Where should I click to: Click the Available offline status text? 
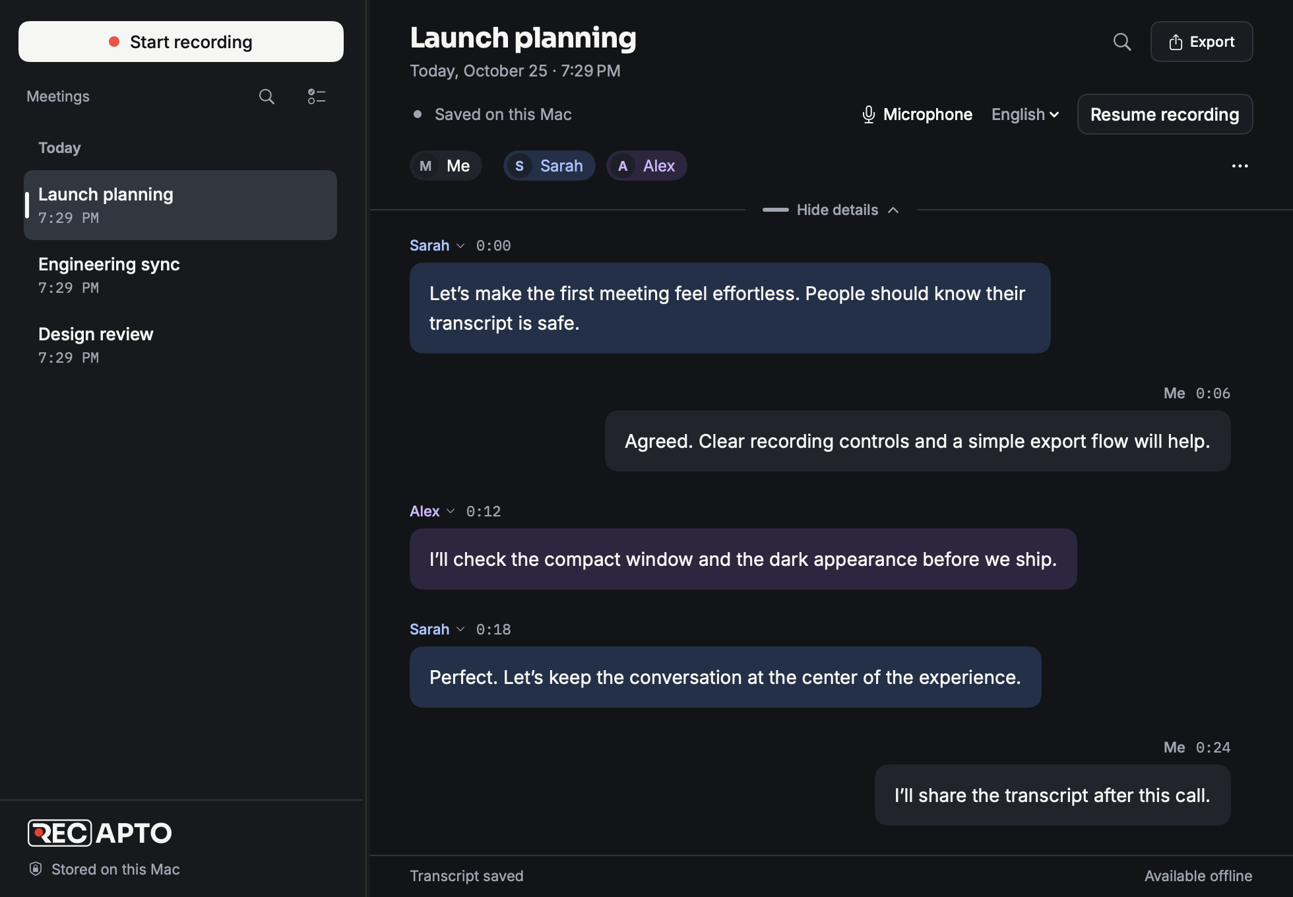[x=1199, y=876]
